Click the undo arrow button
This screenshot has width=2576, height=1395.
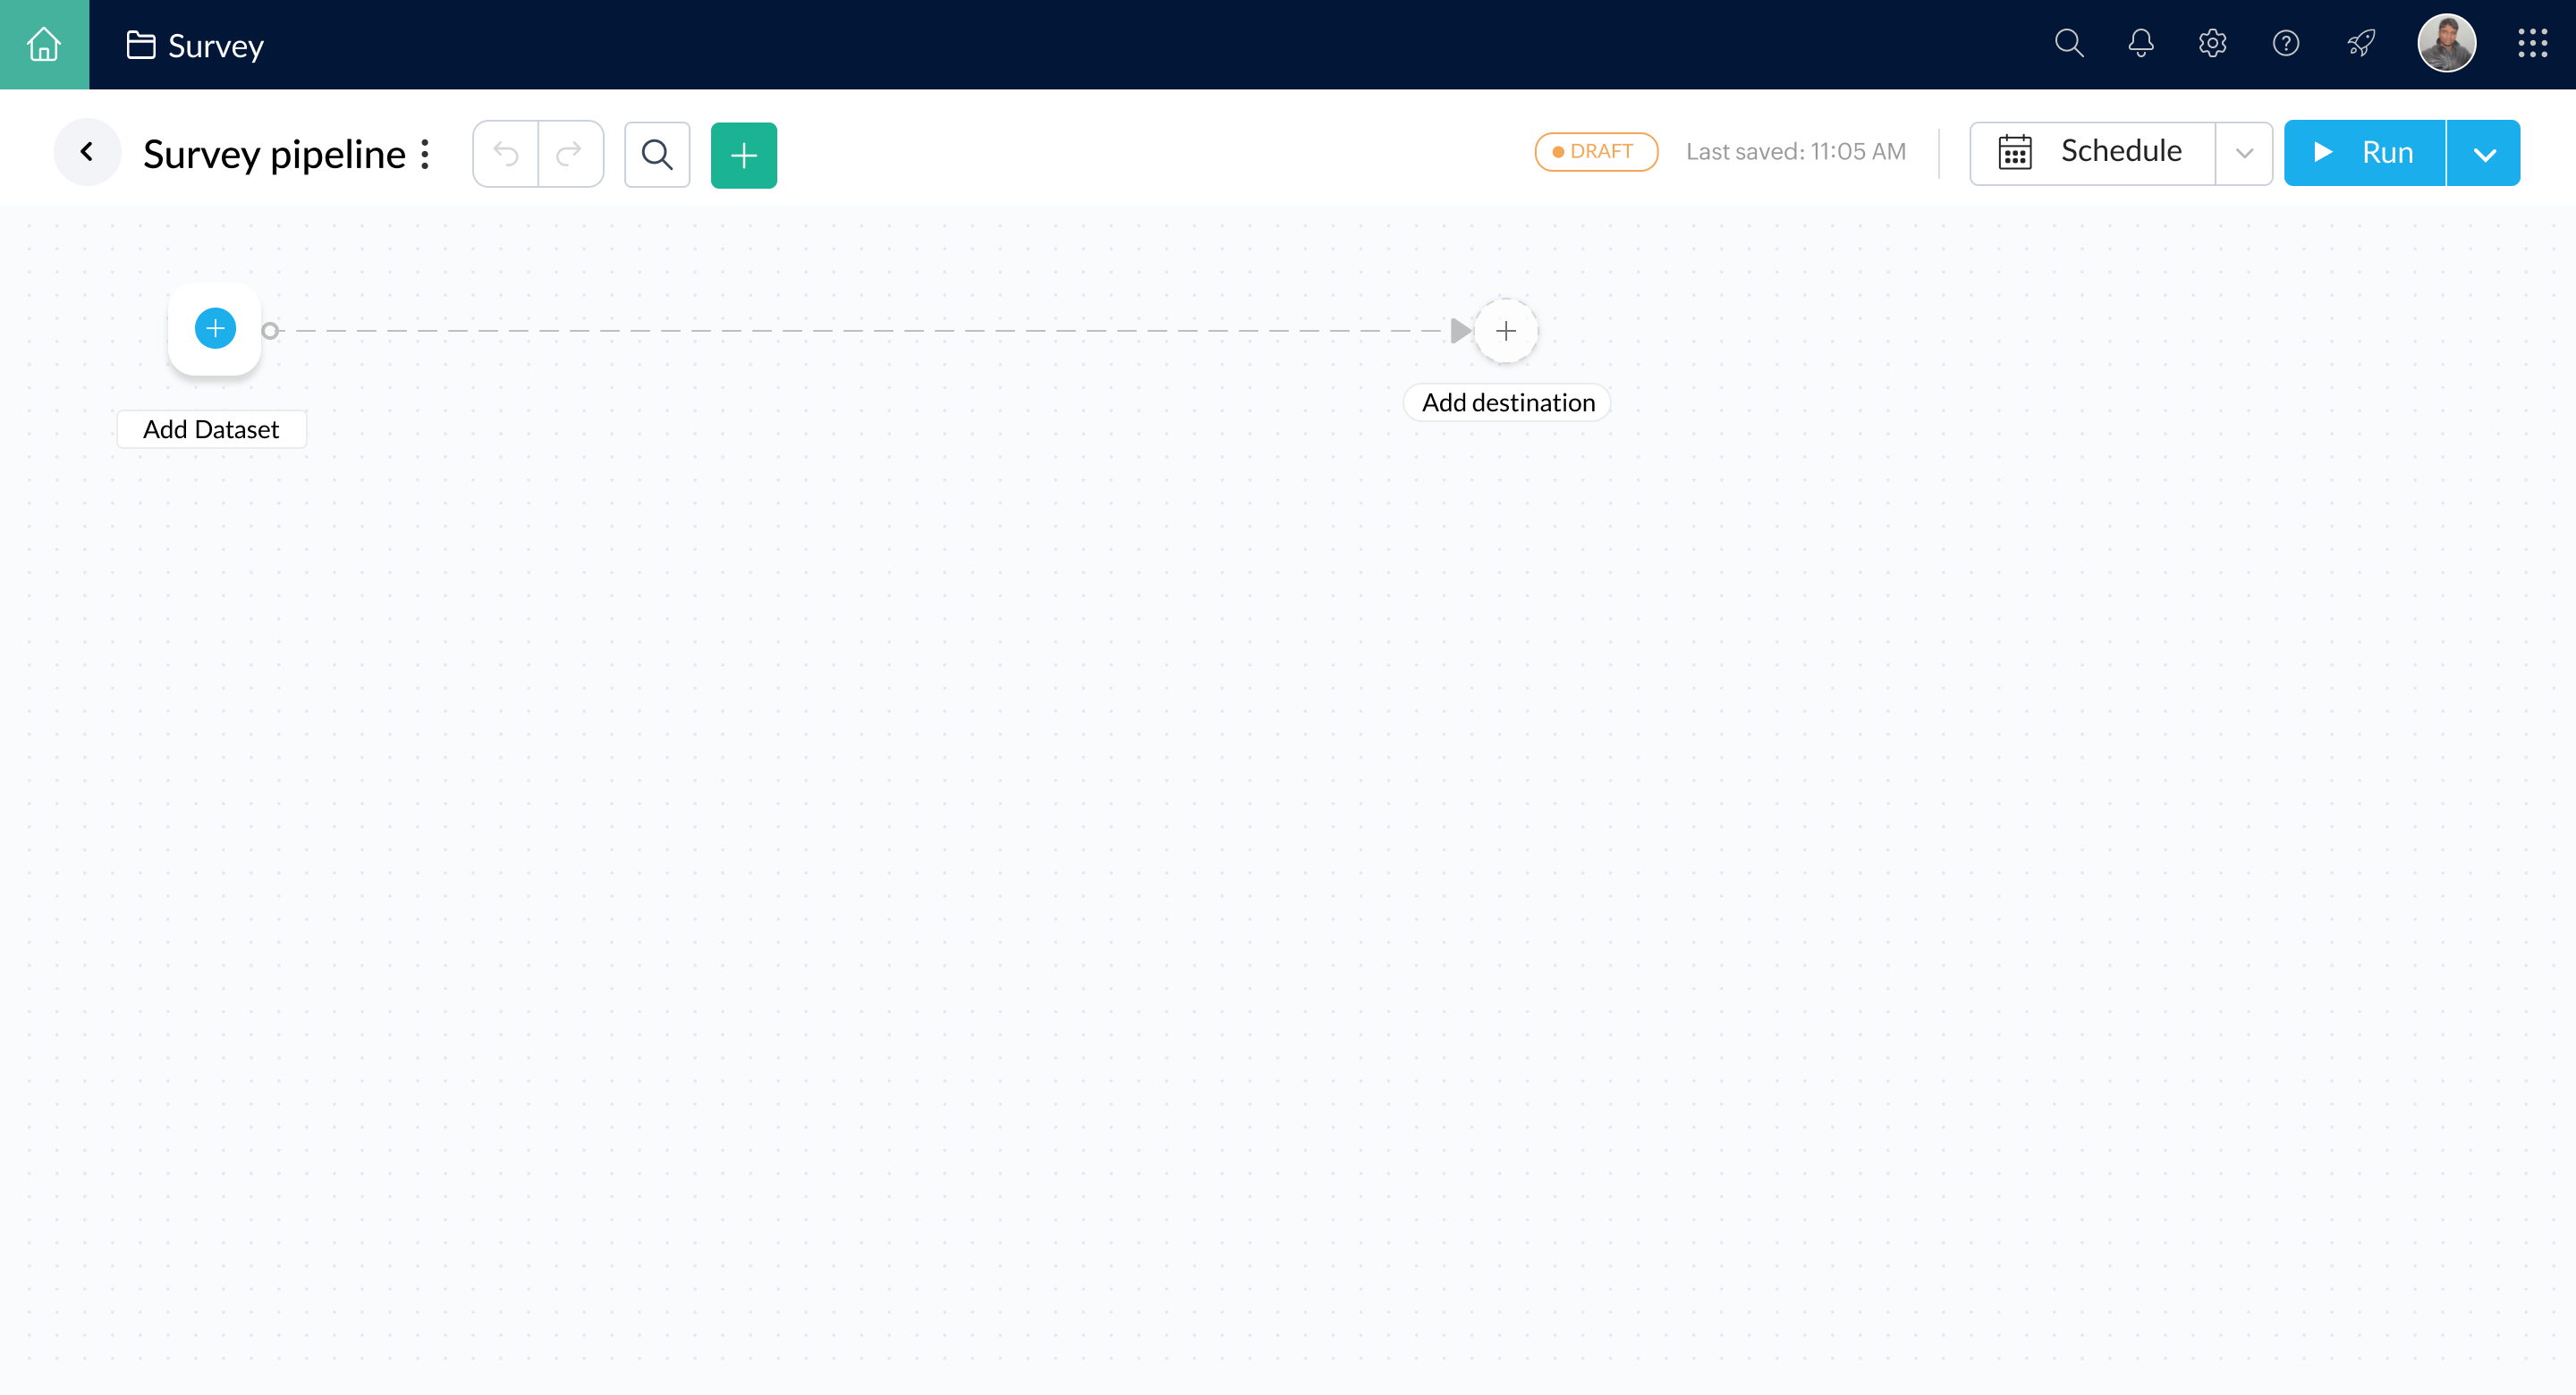coord(506,154)
